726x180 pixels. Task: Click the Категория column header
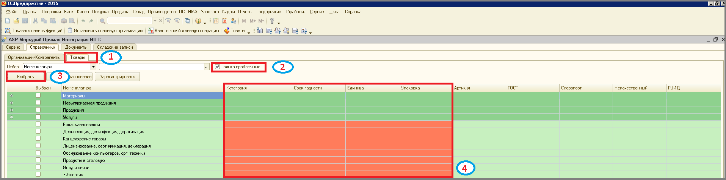click(258, 88)
